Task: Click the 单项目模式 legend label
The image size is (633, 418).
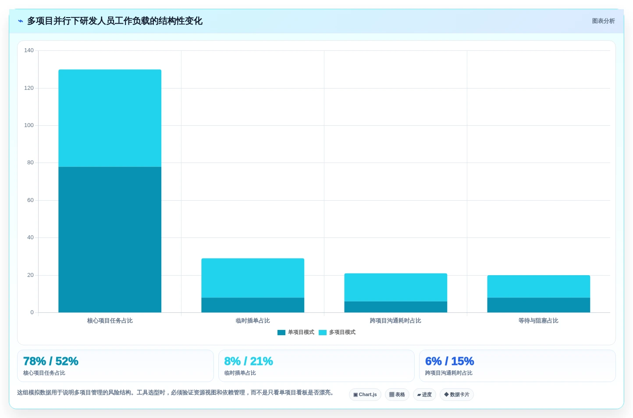Action: click(301, 333)
